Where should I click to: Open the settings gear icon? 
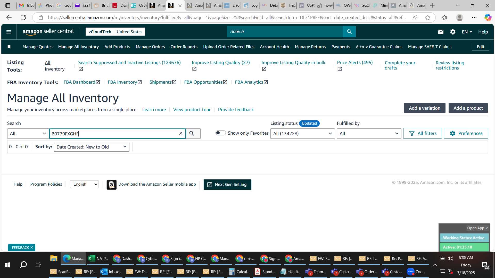click(x=453, y=32)
